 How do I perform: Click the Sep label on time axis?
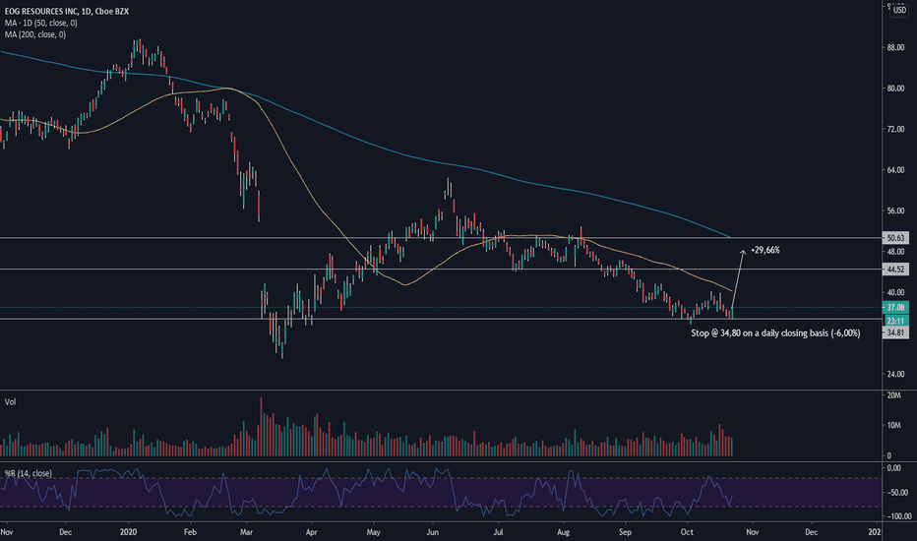point(625,532)
